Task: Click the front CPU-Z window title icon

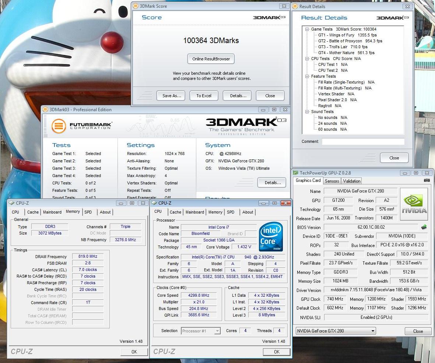Action: pyautogui.click(x=154, y=203)
